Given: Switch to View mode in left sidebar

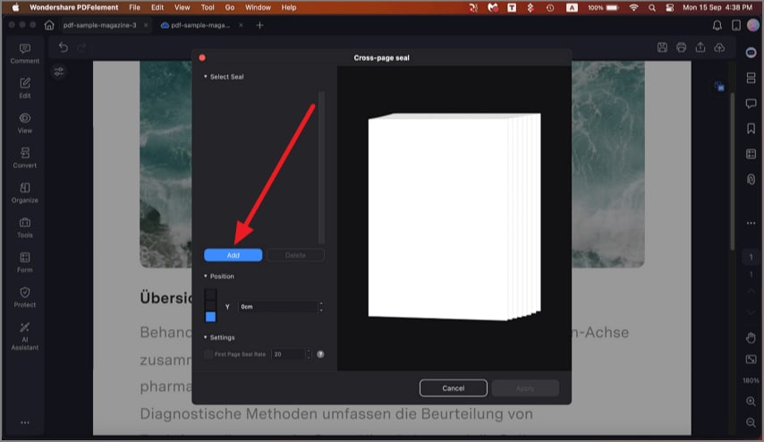Looking at the screenshot, I should (25, 123).
